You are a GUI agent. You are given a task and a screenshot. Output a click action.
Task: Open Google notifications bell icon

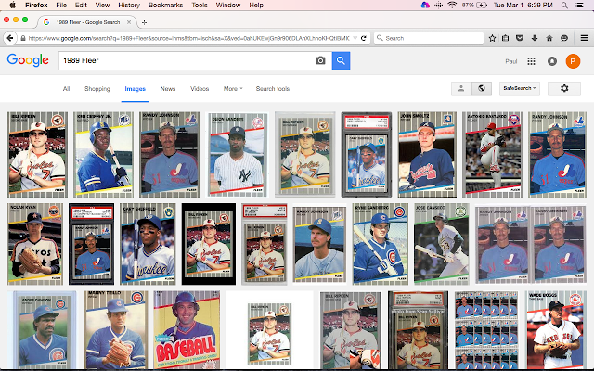[552, 61]
